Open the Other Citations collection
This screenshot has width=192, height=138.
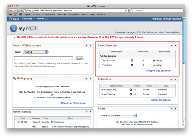pyautogui.click(x=108, y=94)
